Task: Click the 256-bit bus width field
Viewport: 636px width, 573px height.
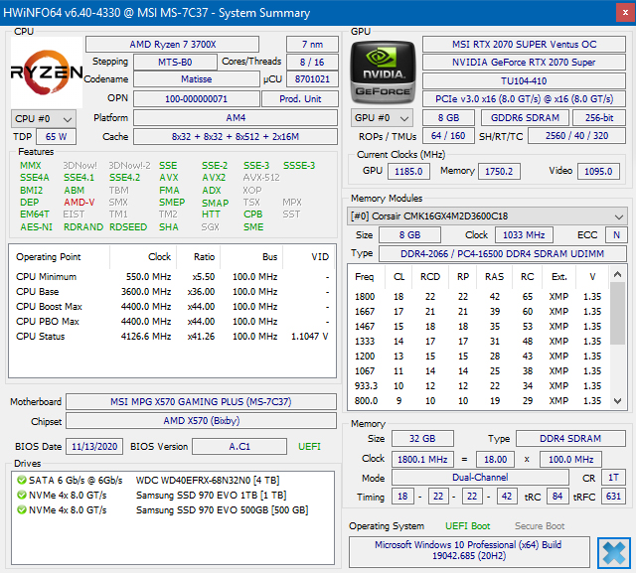Action: 599,118
